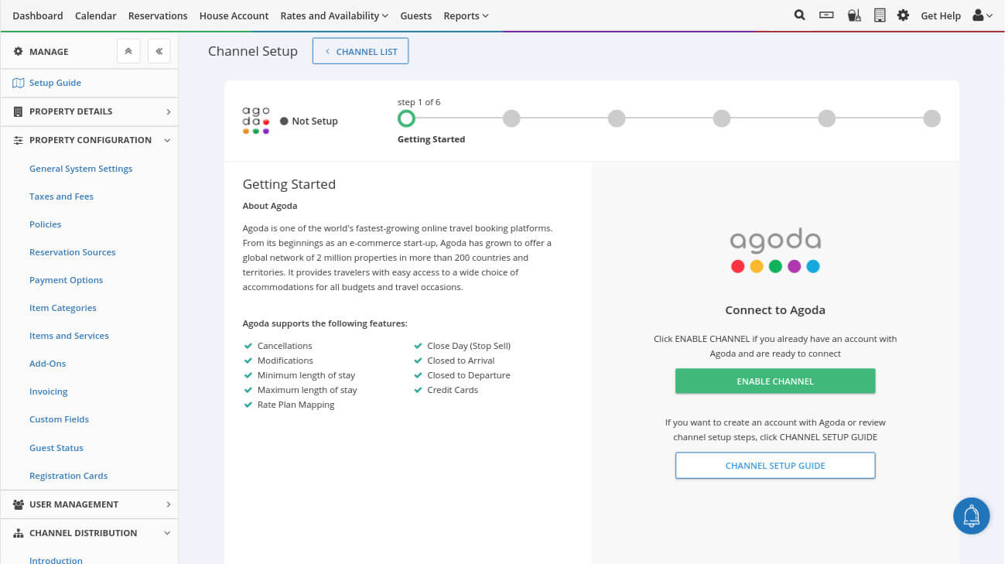The image size is (1005, 564).
Task: Open General System Settings
Action: coord(80,169)
